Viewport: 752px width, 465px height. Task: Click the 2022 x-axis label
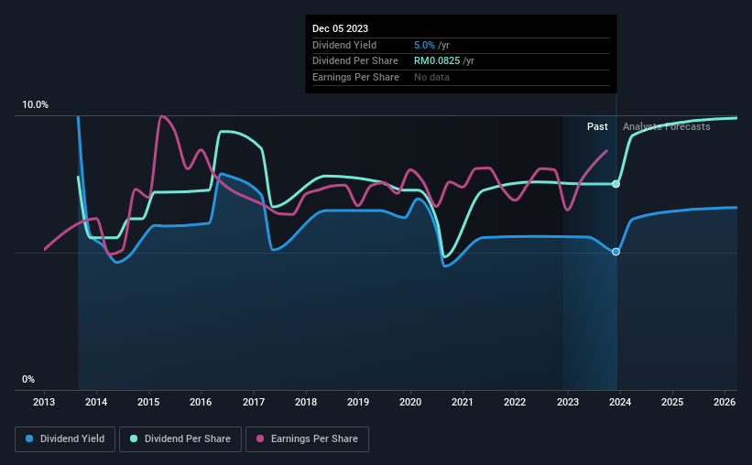point(515,402)
